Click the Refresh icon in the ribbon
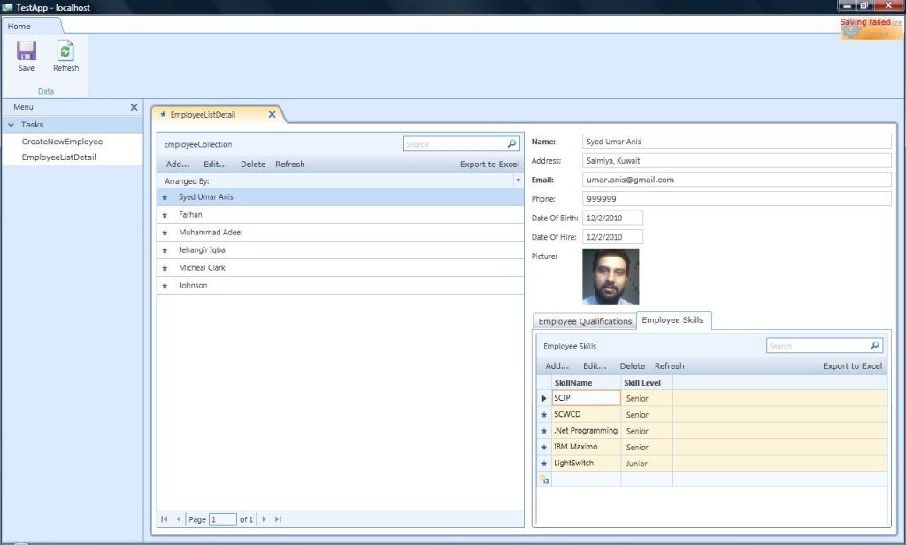This screenshot has width=906, height=545. click(65, 50)
